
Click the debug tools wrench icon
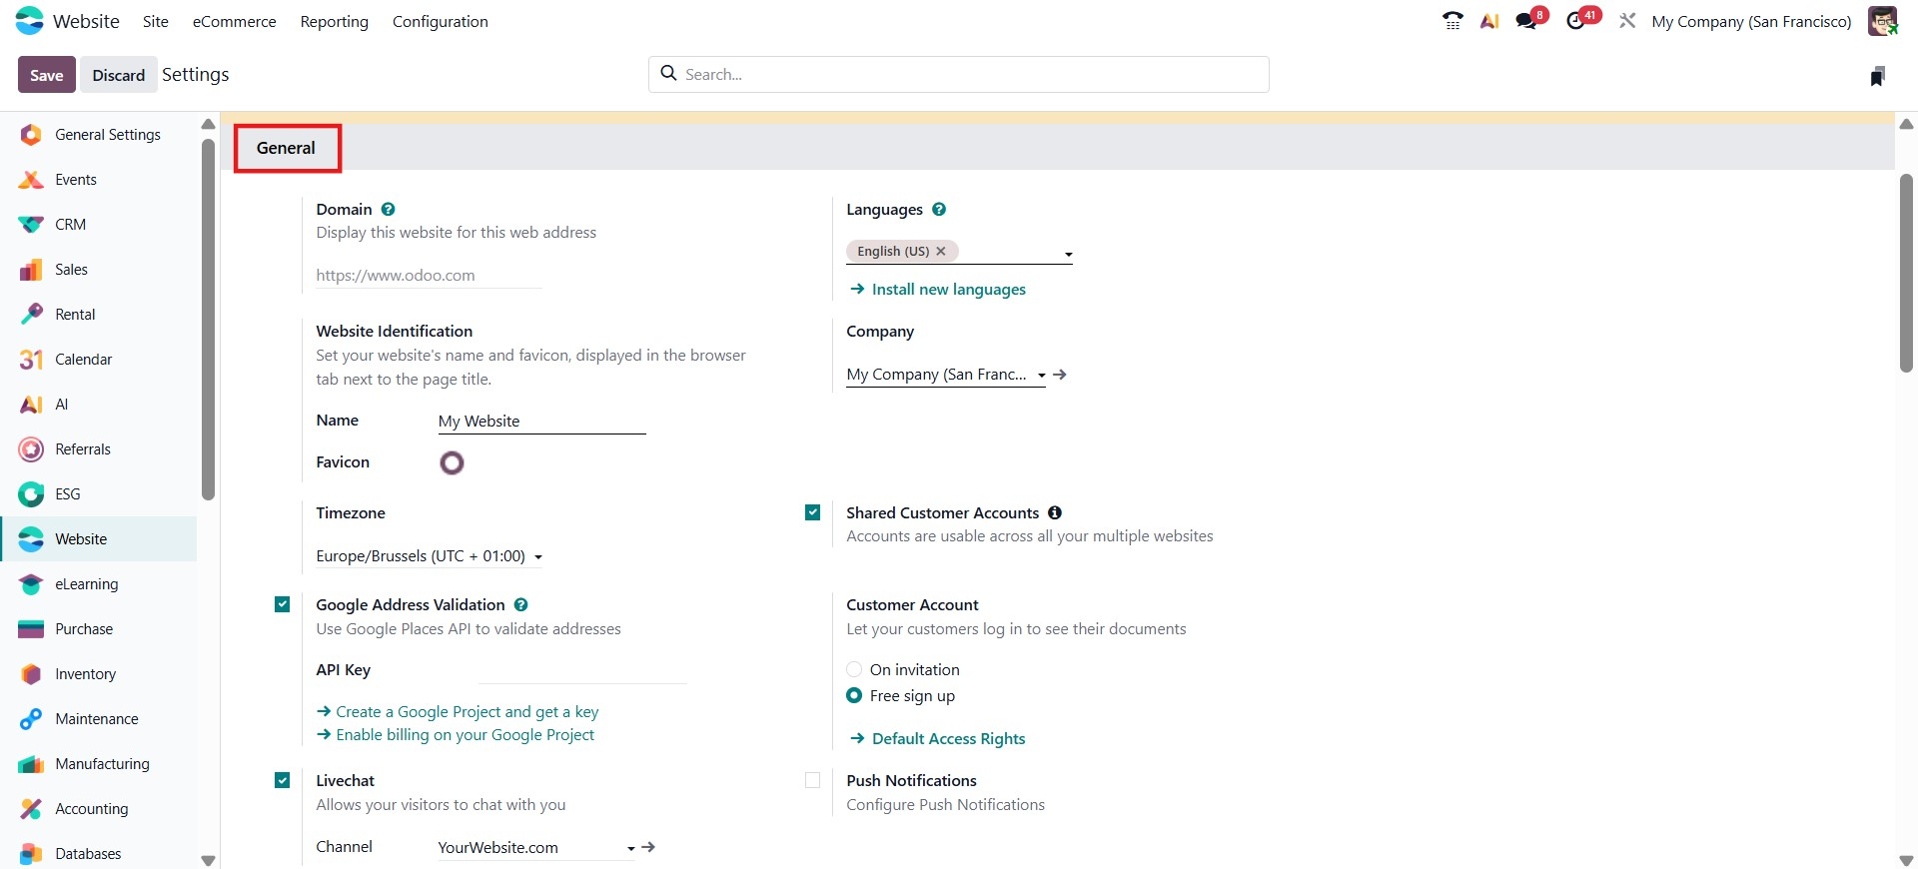pos(1627,21)
